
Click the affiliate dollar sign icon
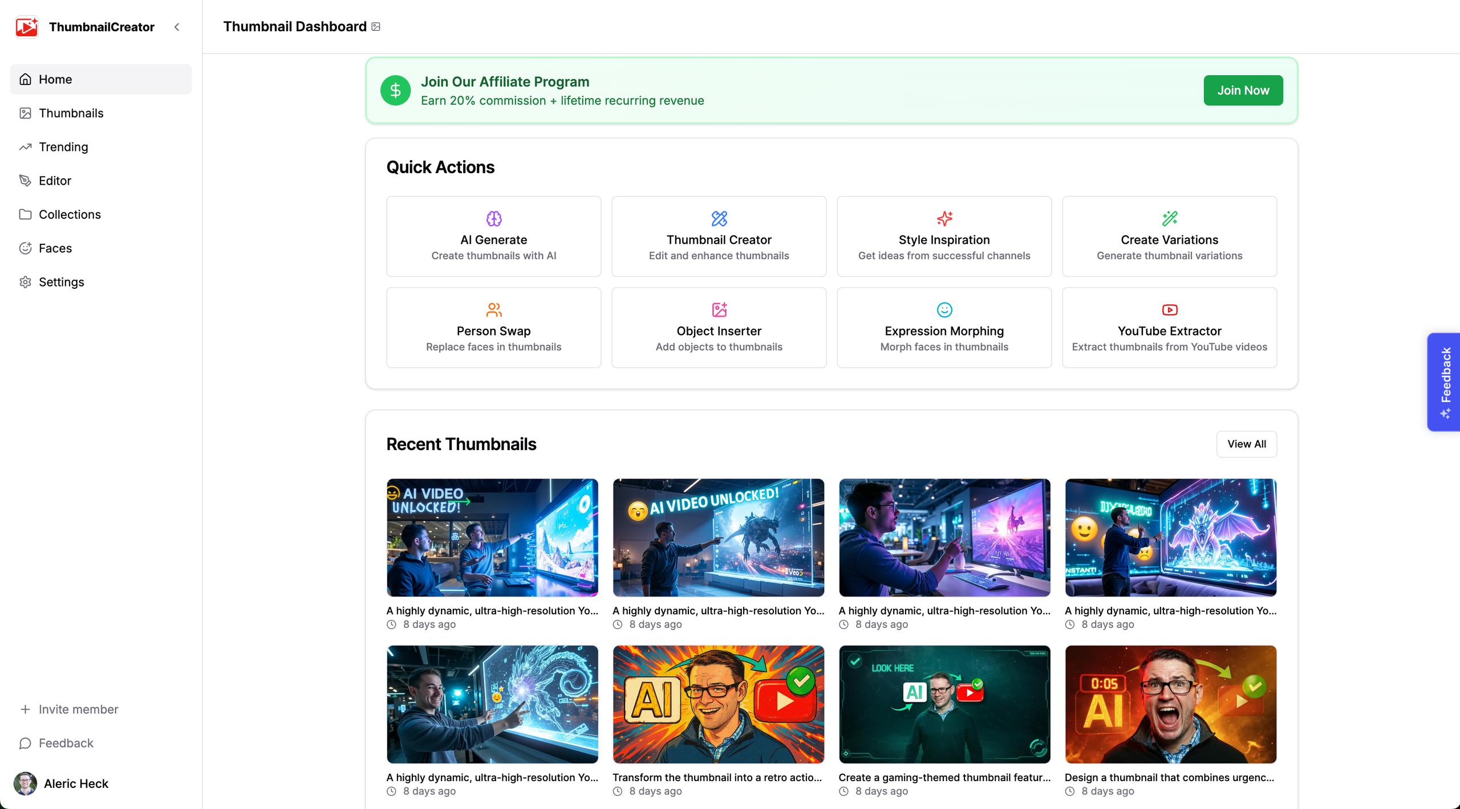click(x=395, y=91)
